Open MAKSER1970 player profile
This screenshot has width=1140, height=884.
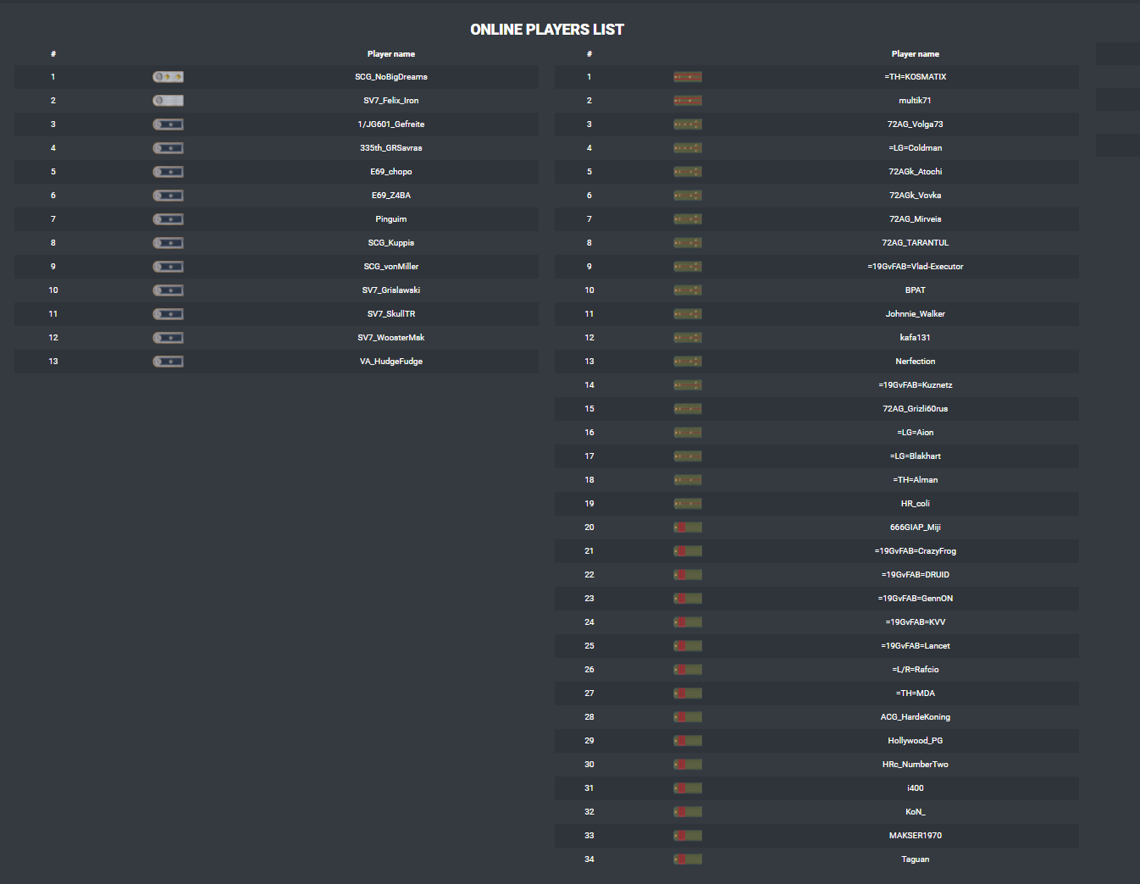(x=916, y=836)
